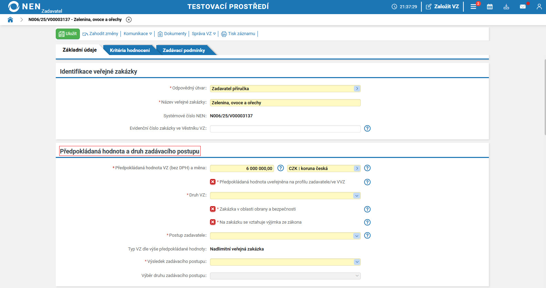Switch to Zadávací podmínky tab

coord(184,50)
